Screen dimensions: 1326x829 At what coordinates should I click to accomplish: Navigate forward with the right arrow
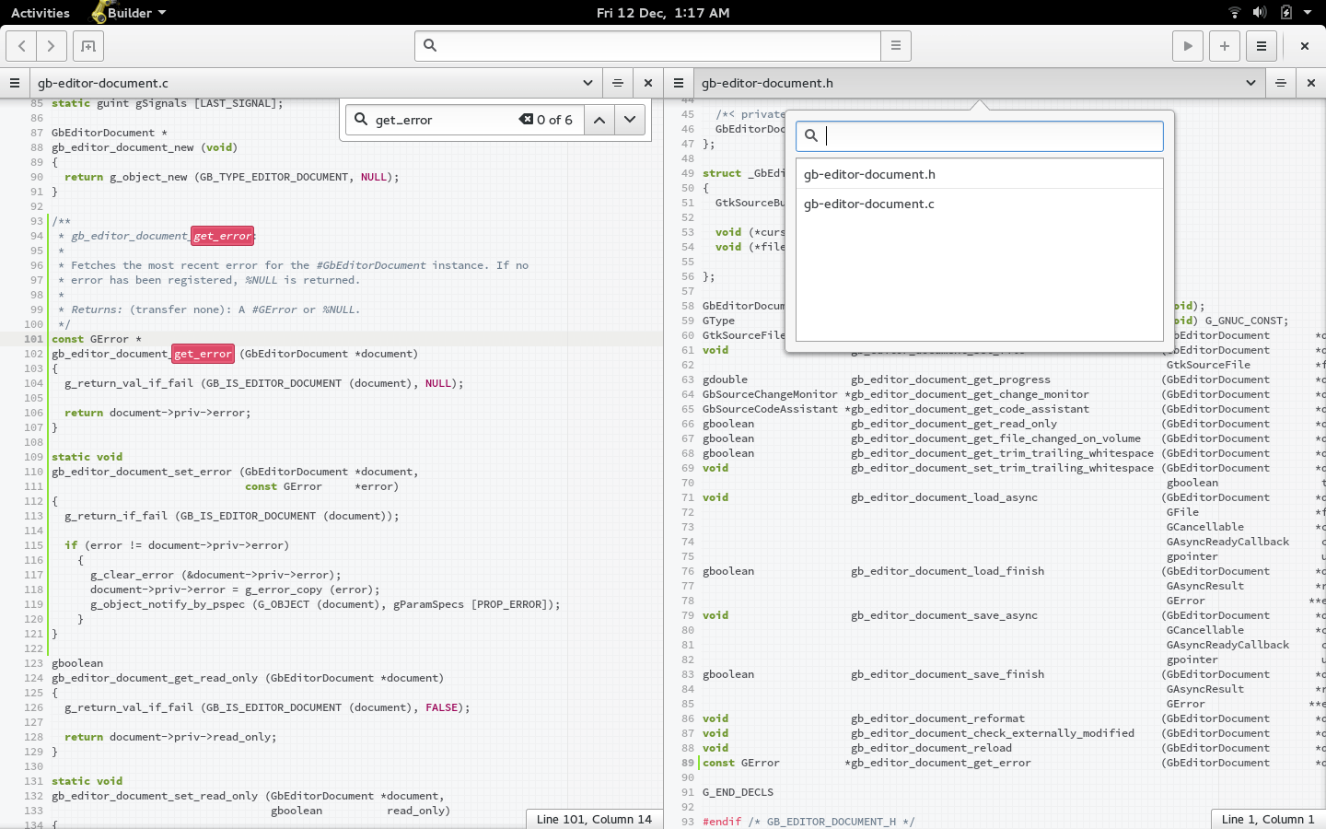51,45
